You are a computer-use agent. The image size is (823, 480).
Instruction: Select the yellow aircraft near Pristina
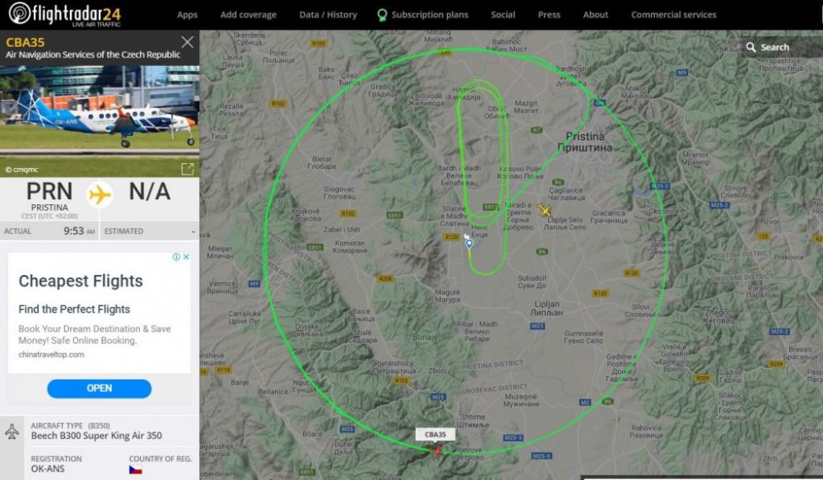[x=545, y=211]
